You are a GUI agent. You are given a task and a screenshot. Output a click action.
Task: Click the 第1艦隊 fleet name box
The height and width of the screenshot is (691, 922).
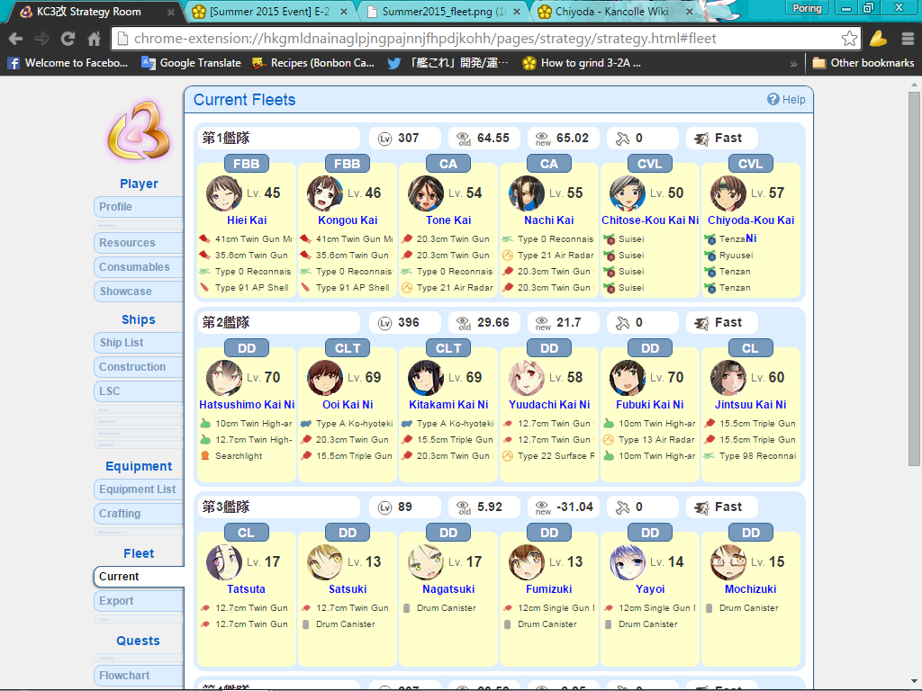tap(279, 139)
